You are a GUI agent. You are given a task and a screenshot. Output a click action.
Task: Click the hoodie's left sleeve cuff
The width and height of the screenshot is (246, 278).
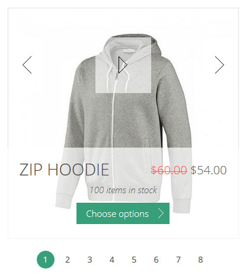point(64,202)
